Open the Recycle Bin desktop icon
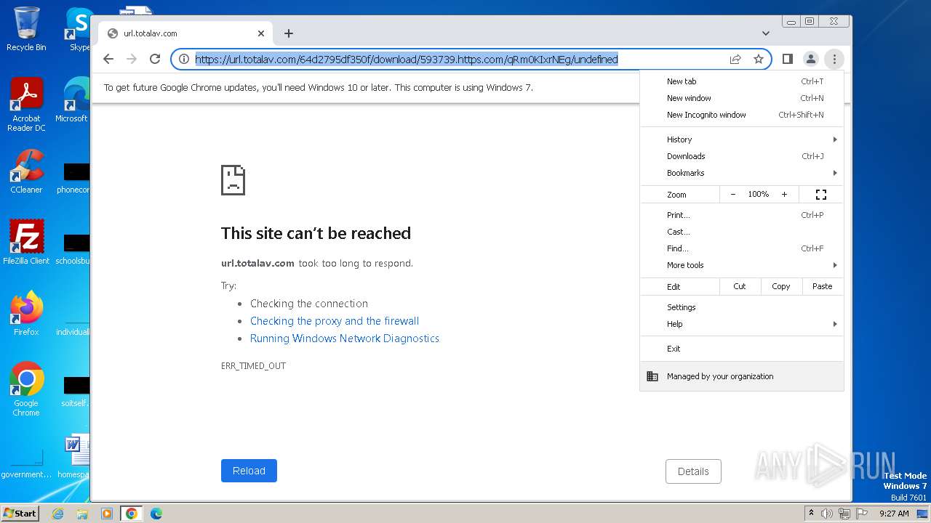This screenshot has height=523, width=931. coord(26,29)
